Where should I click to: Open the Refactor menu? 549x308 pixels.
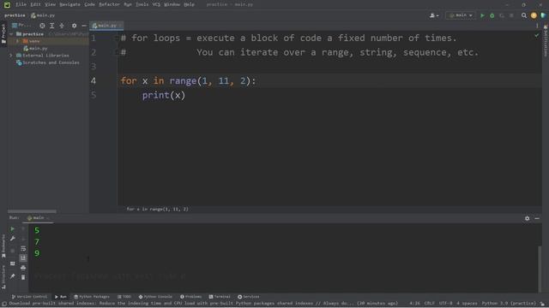109,4
